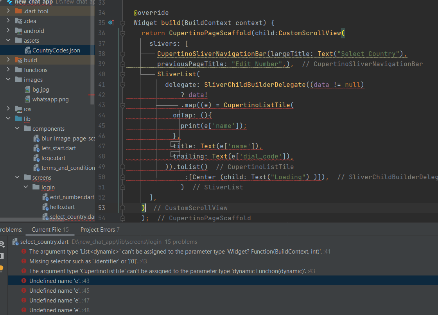Open select_country.dart in project tree
This screenshot has width=438, height=315.
click(72, 217)
